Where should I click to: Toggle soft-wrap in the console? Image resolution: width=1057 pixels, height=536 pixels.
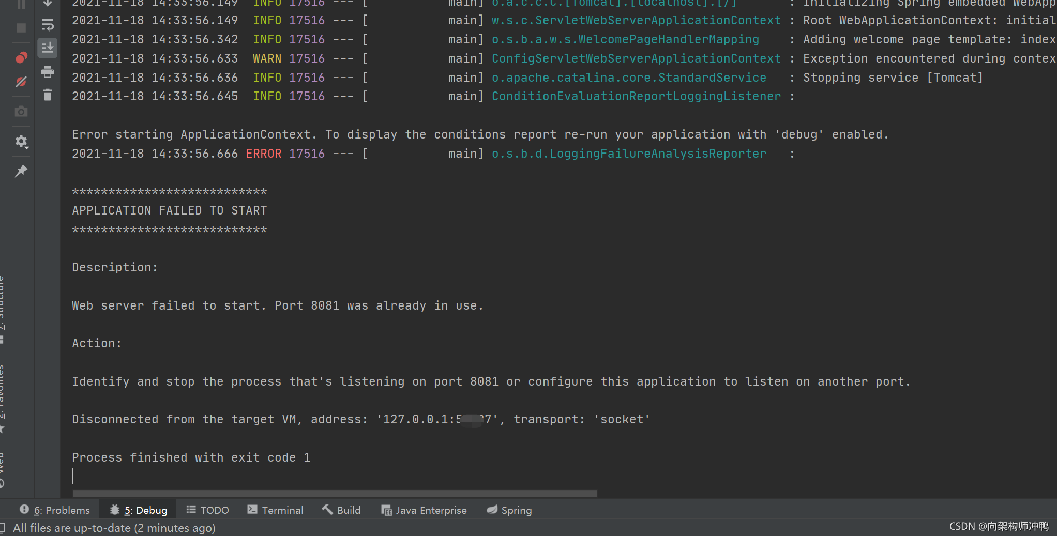click(48, 25)
